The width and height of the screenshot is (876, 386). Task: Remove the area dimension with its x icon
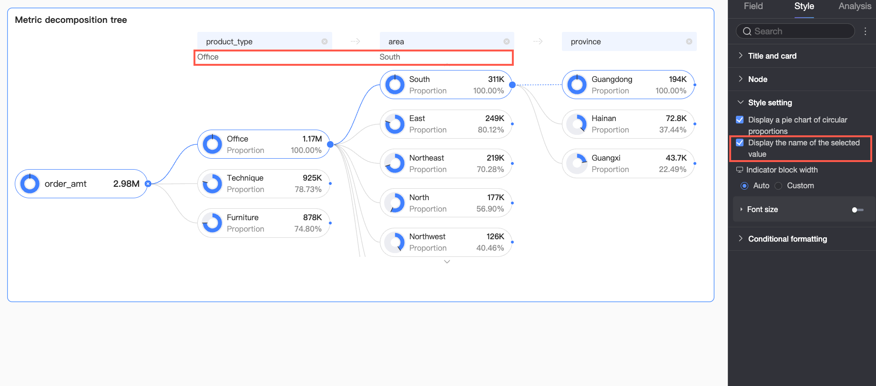(507, 41)
